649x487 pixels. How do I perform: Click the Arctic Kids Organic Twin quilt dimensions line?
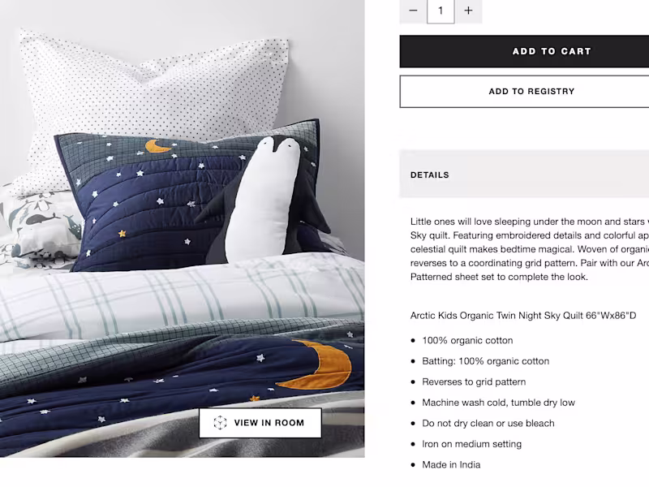(x=523, y=316)
